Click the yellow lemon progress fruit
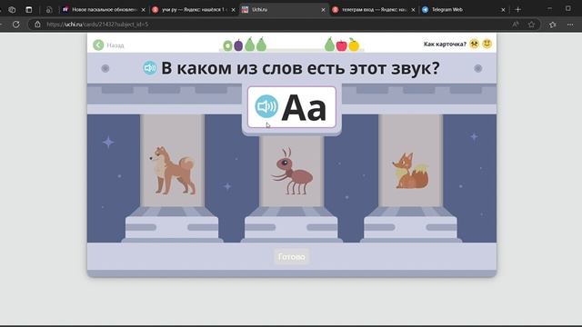The image size is (582, 327). point(354,45)
